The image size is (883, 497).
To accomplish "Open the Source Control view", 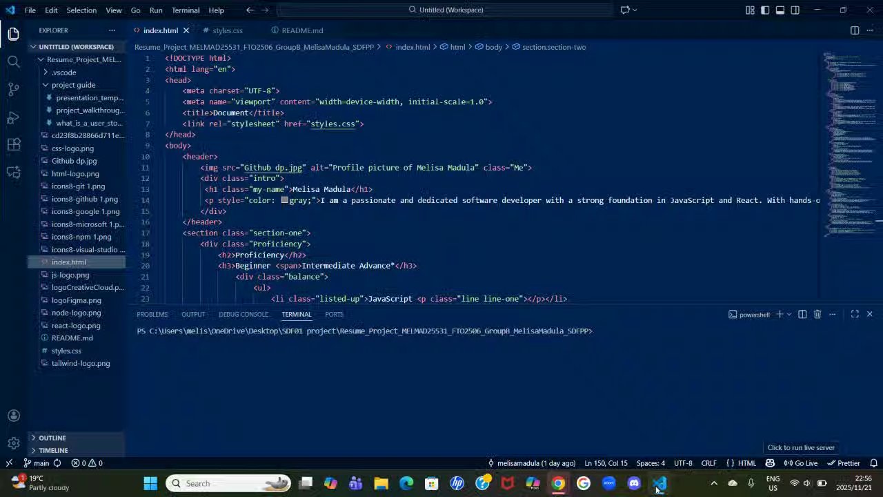I will (13, 90).
